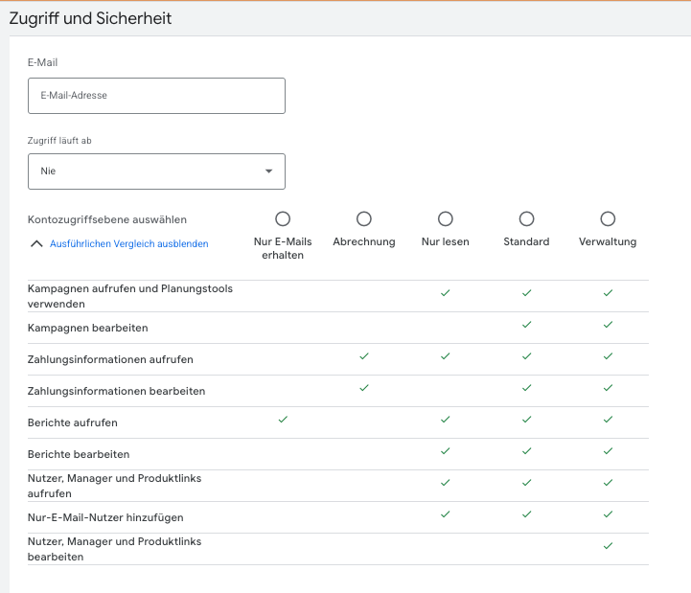The width and height of the screenshot is (691, 593).
Task: Click the E-Mail-Adresse input field
Action: click(156, 96)
